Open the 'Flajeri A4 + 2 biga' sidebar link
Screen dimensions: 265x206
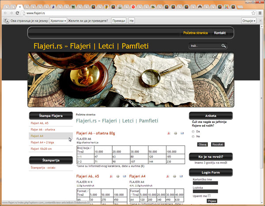(42, 142)
